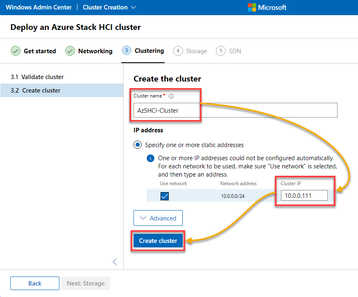The height and width of the screenshot is (297, 358).
Task: Select 3.1 Validate cluster in the sidebar
Action: coord(62,77)
